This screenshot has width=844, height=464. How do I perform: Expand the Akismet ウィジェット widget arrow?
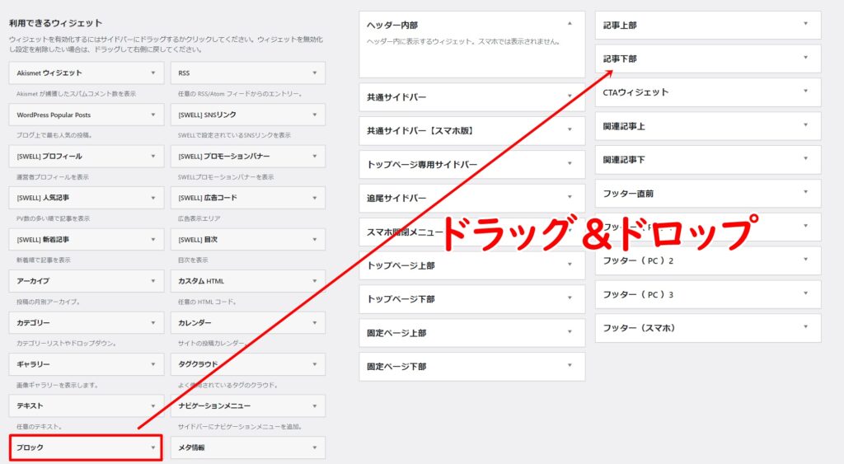tap(152, 73)
